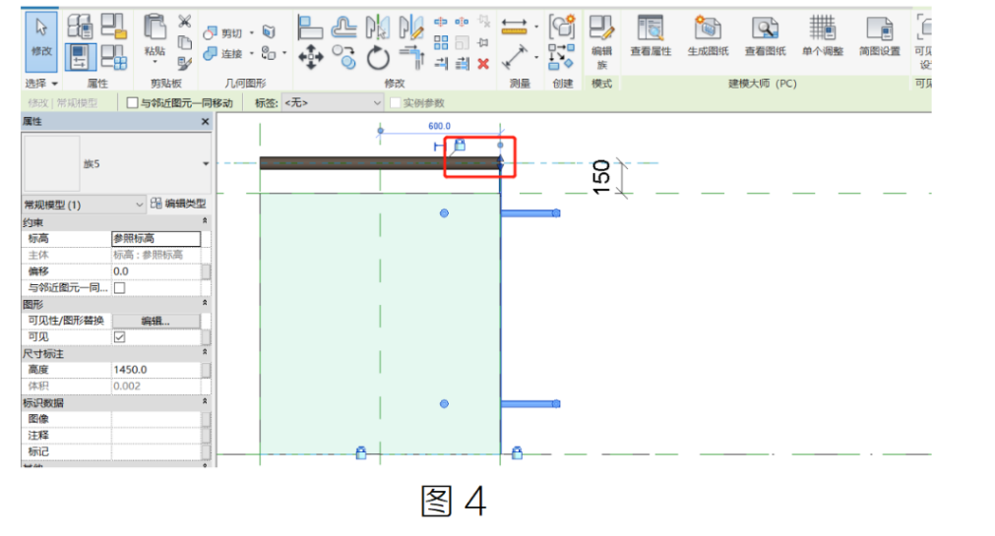Collapse the 尺寸标注 section

coord(205,352)
